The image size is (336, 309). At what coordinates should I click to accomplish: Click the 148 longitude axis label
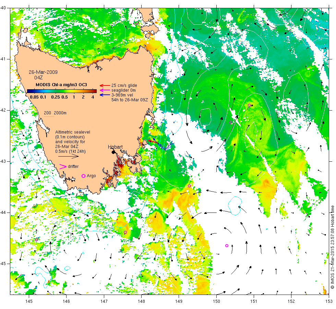coord(141,301)
